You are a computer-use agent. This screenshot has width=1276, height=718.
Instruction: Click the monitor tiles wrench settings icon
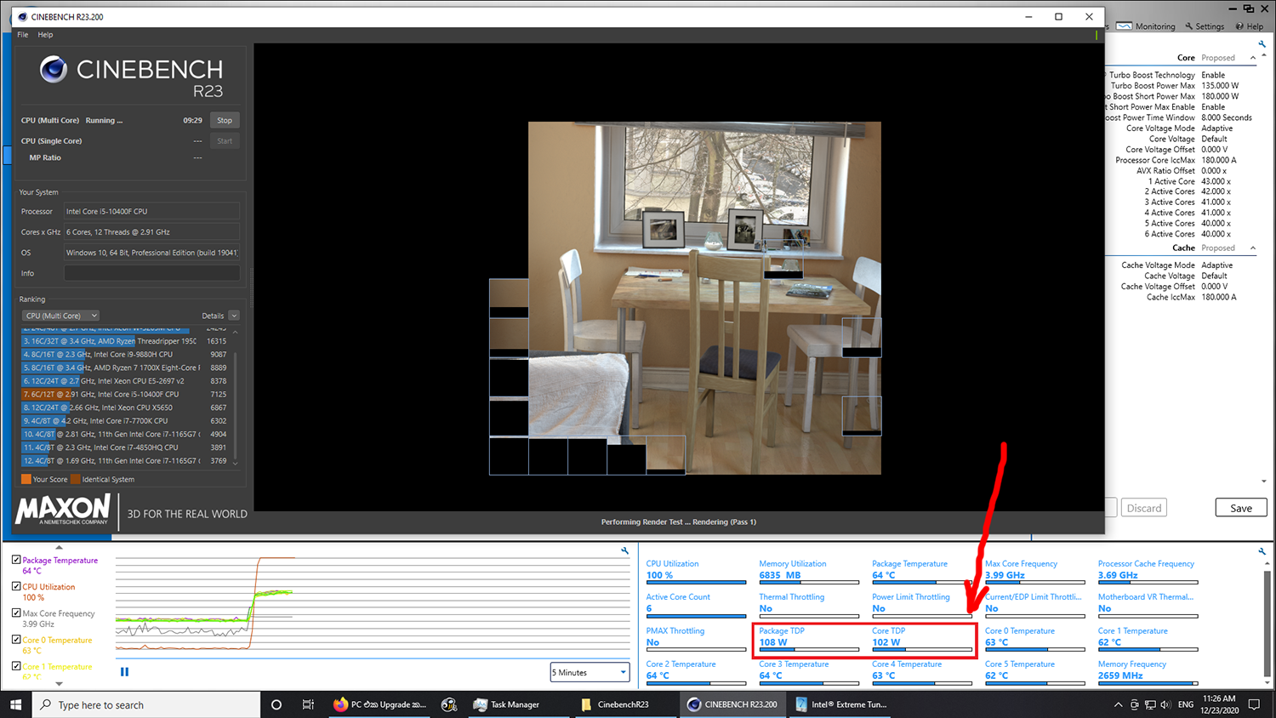[1262, 551]
